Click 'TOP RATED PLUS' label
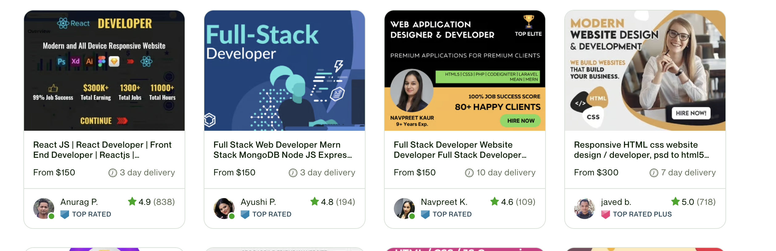This screenshot has width=776, height=251. coord(642,214)
